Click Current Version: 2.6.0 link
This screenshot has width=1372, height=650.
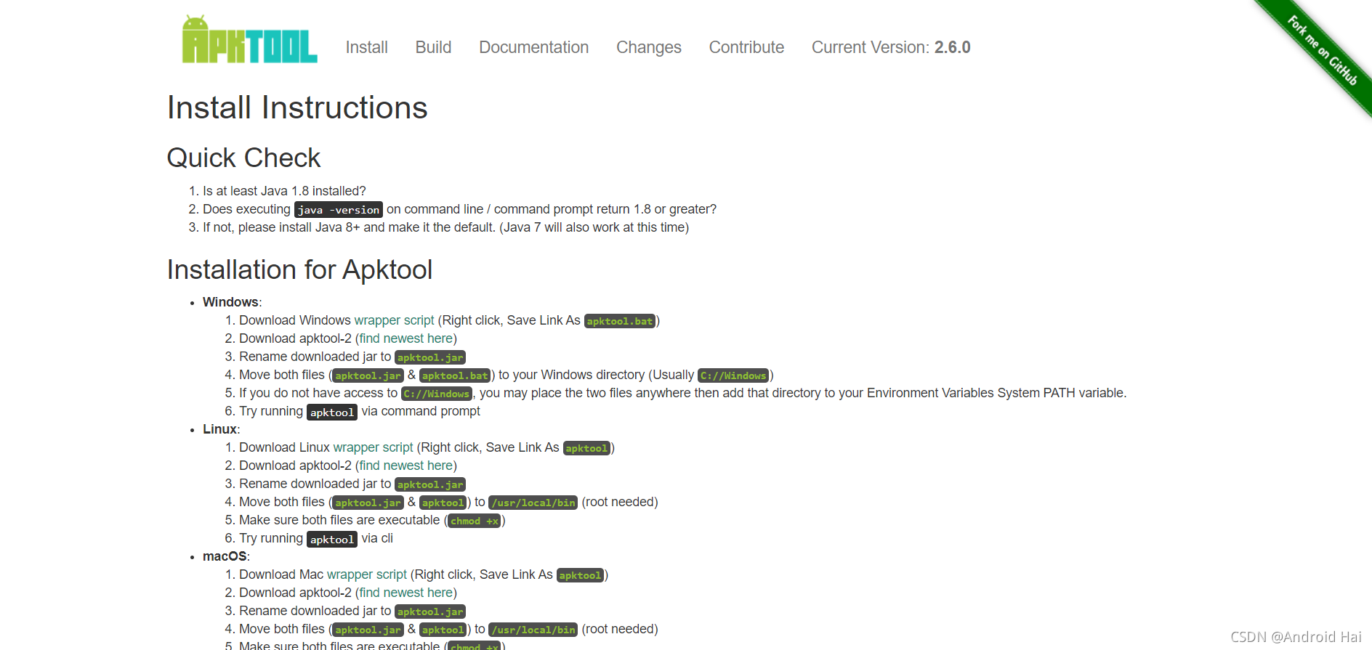(x=891, y=47)
